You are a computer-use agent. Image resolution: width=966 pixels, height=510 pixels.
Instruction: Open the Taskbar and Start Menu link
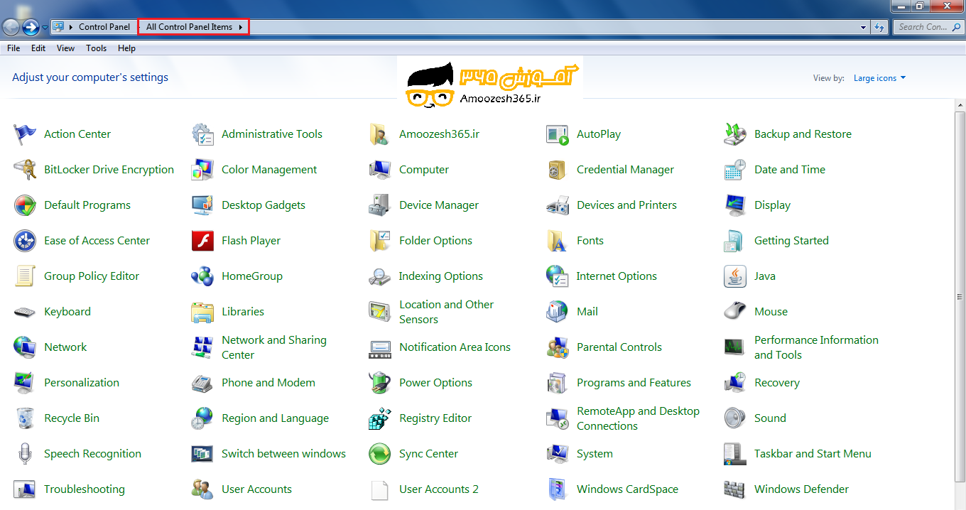coord(813,454)
